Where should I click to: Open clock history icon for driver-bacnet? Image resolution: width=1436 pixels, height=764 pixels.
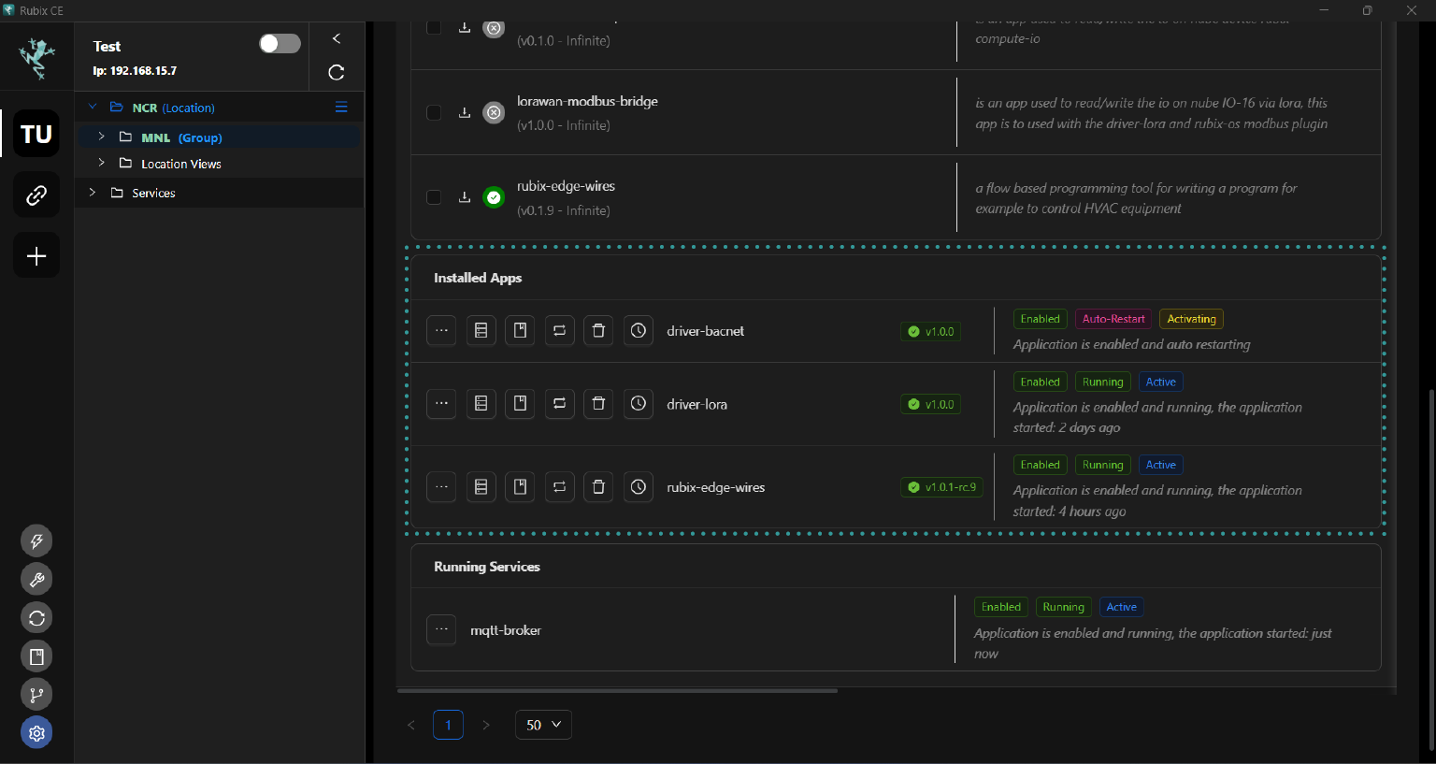tap(639, 330)
